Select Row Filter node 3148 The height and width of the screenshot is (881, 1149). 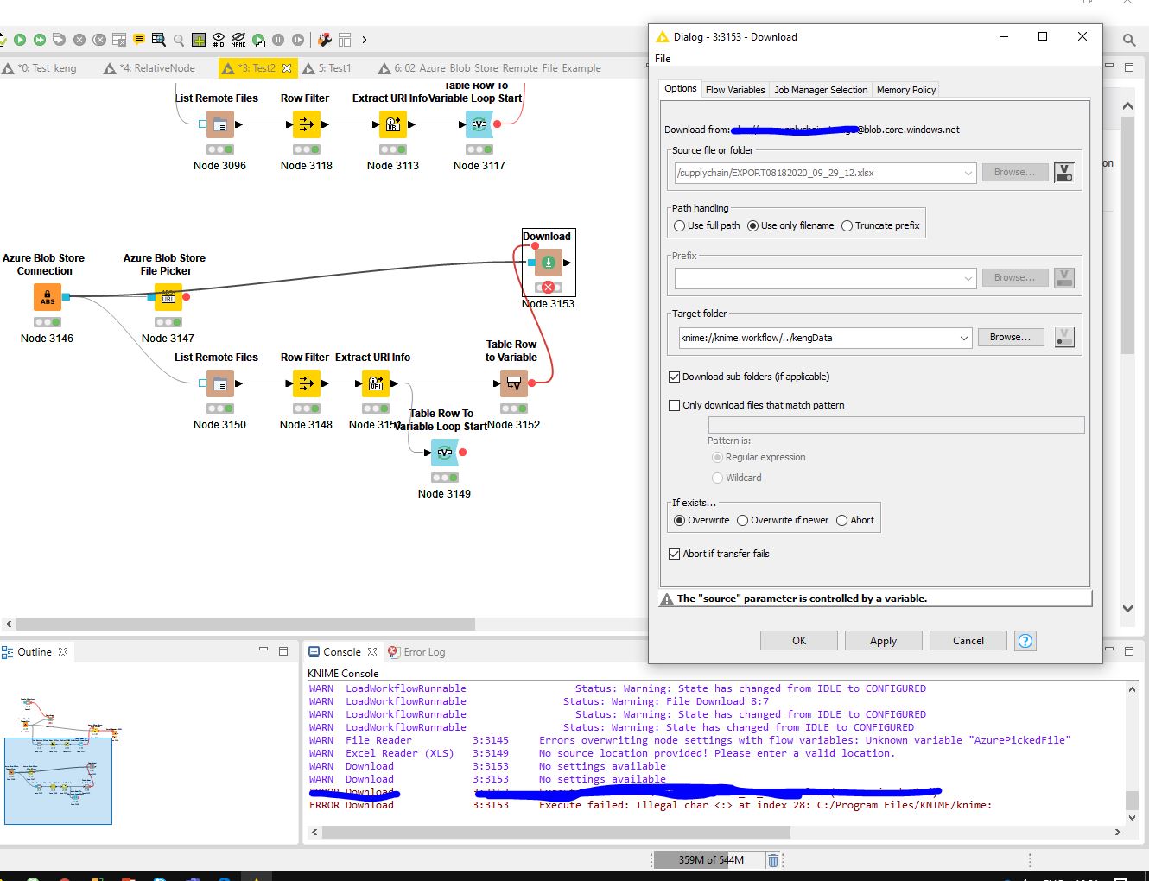coord(307,383)
